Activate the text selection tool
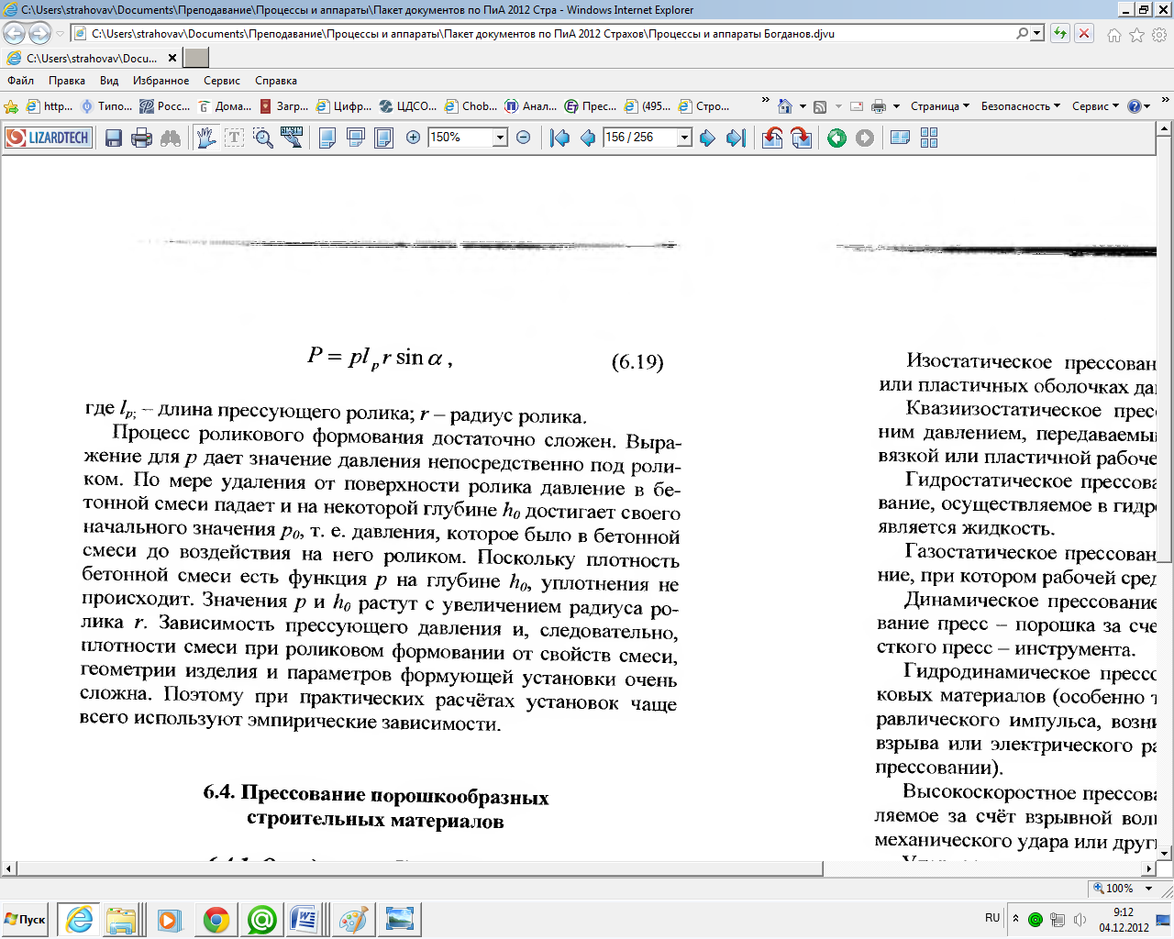The image size is (1174, 939). coord(235,138)
